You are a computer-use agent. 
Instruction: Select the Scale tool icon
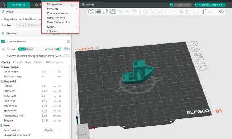pyautogui.click(x=160, y=11)
